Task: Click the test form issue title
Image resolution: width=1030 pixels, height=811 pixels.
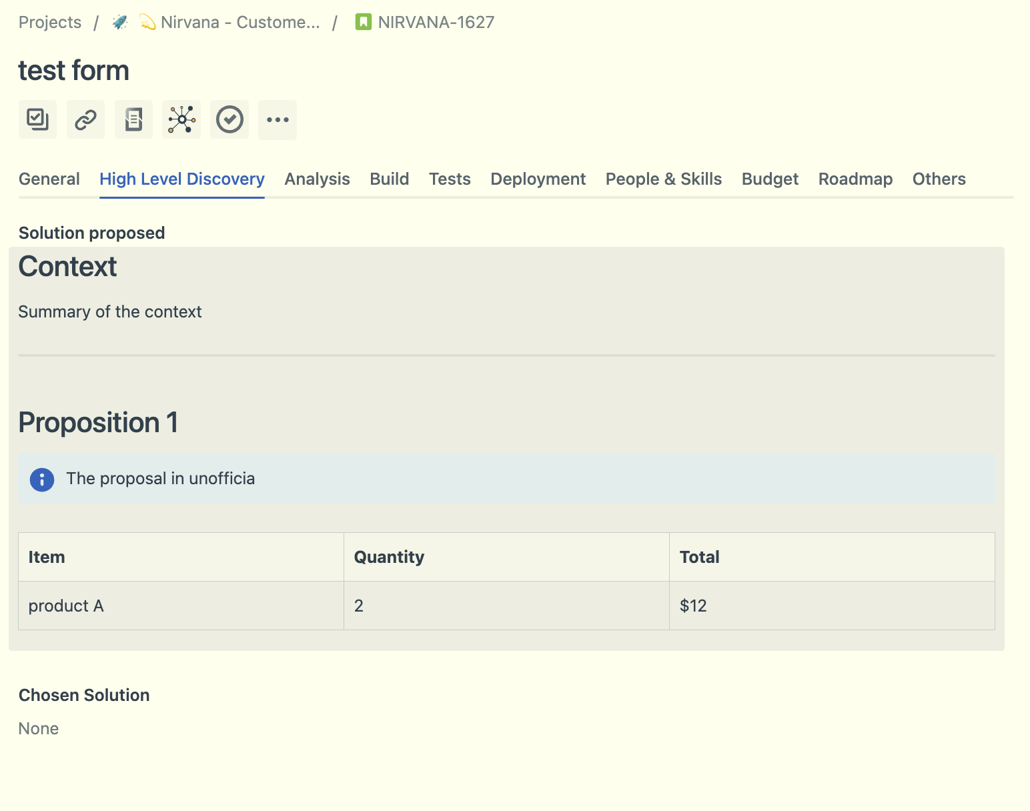Action: [x=73, y=69]
